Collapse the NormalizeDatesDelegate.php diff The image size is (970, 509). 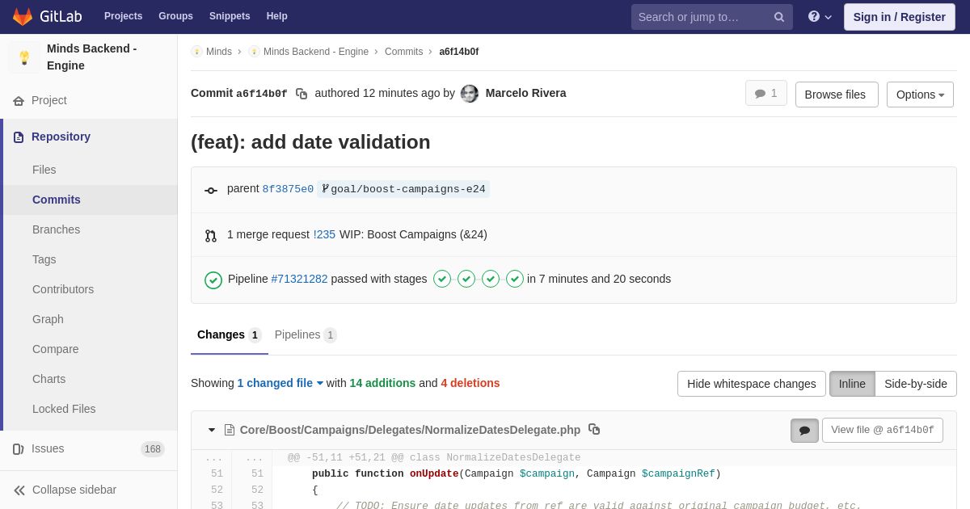point(212,430)
